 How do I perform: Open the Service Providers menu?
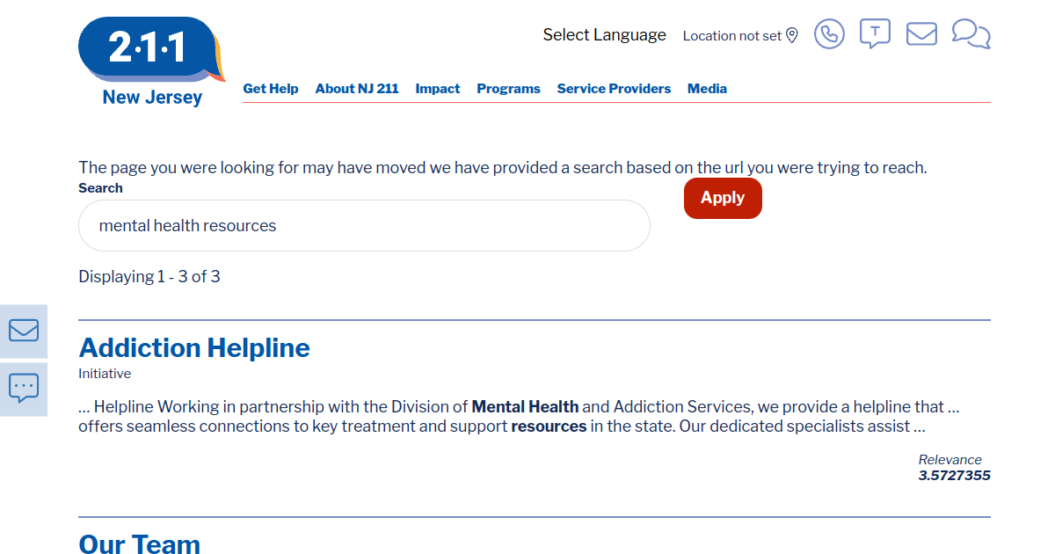click(614, 89)
